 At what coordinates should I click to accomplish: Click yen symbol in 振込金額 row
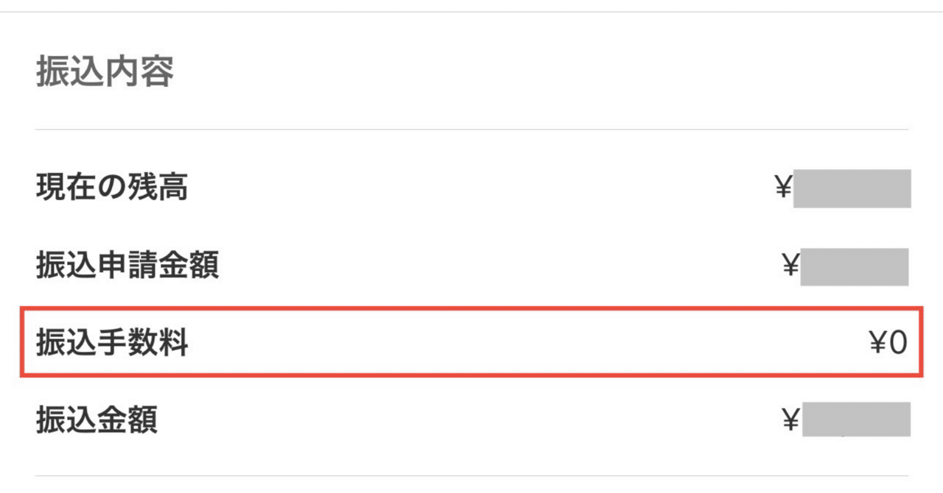[x=790, y=420]
